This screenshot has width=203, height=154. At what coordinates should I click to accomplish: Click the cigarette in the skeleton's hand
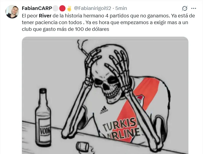coord(84,52)
